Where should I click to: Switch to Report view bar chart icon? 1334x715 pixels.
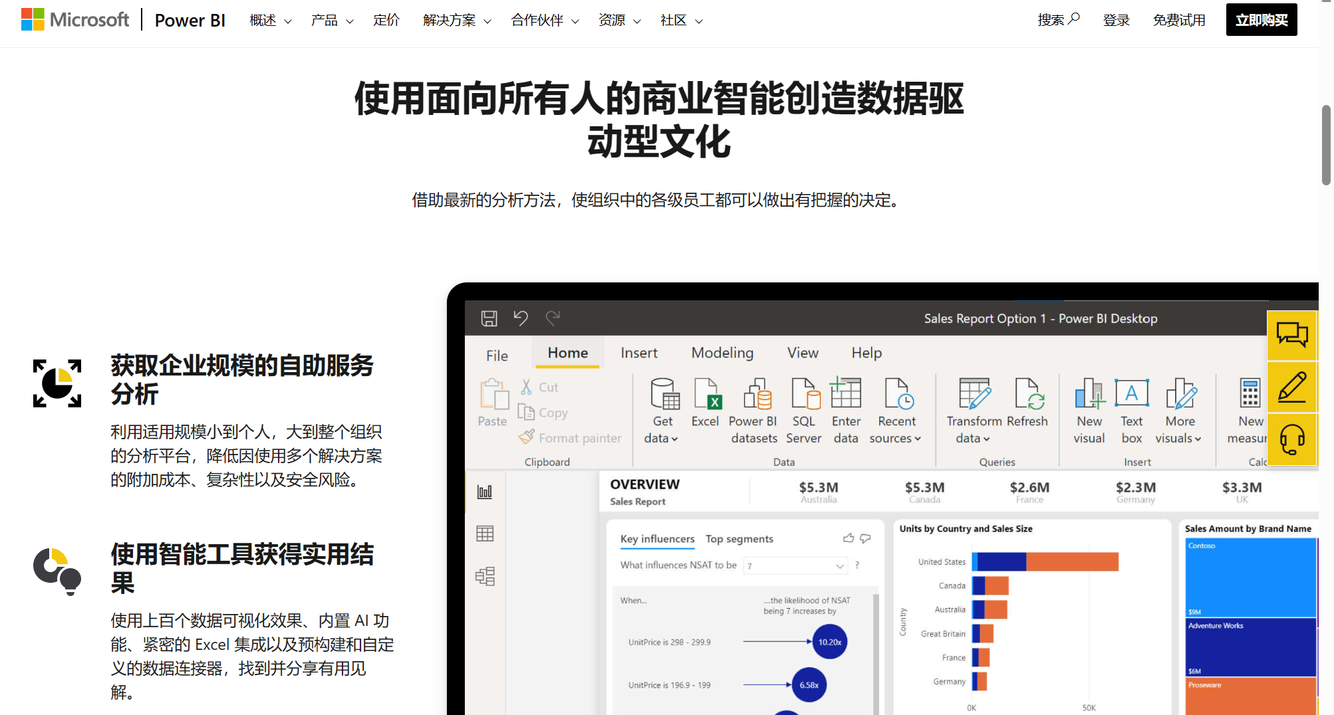click(485, 492)
